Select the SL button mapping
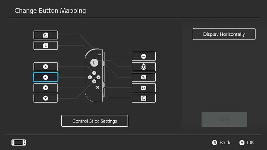 [144, 77]
